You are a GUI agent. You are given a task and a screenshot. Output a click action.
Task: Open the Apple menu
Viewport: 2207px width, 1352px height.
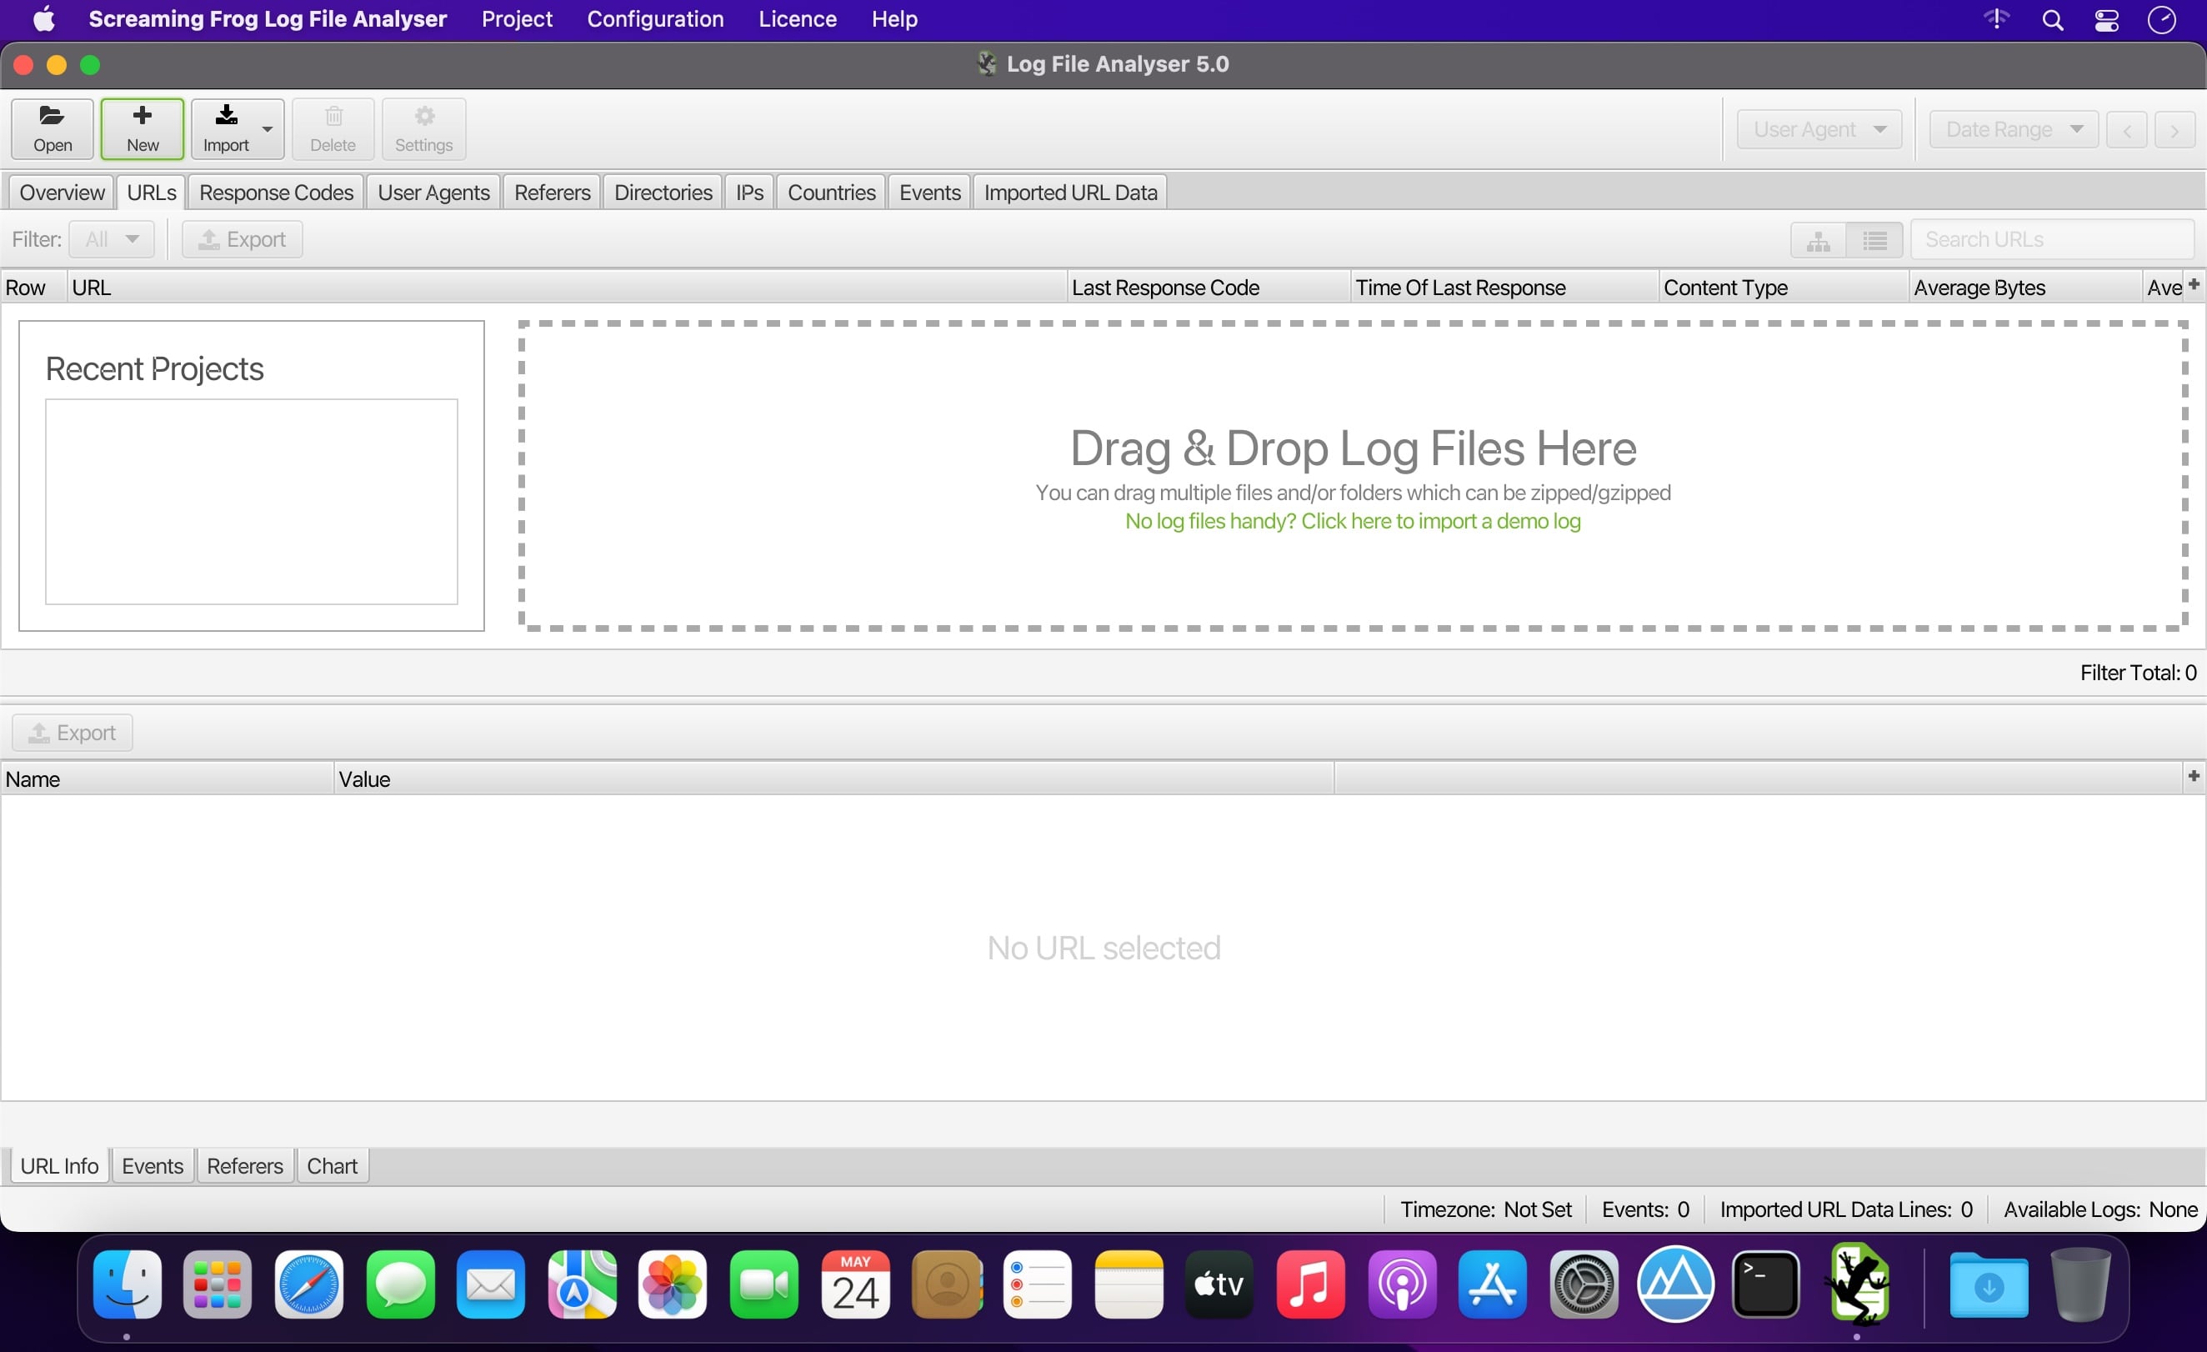point(43,19)
